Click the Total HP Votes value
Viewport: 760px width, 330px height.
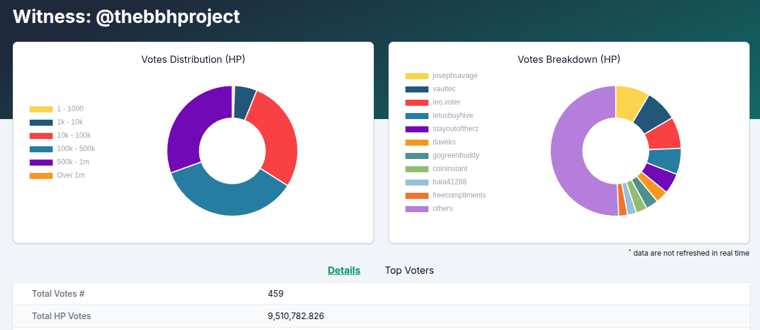(x=296, y=316)
